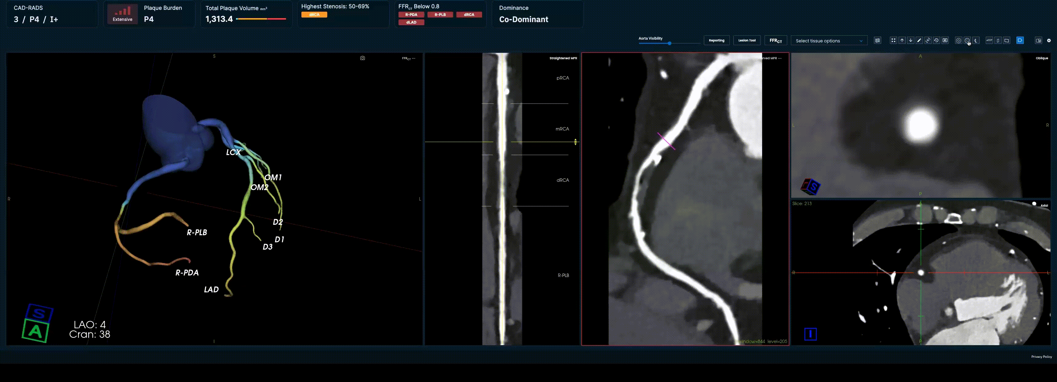
Task: Click the camera icon in 3D view
Action: point(362,58)
